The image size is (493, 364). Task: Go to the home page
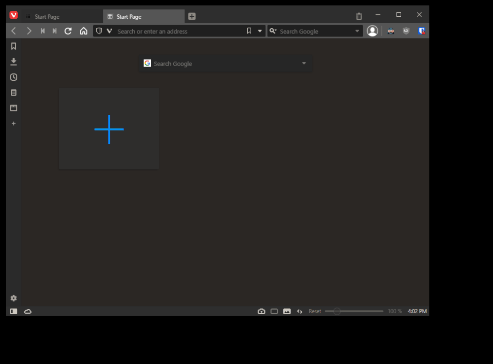83,31
